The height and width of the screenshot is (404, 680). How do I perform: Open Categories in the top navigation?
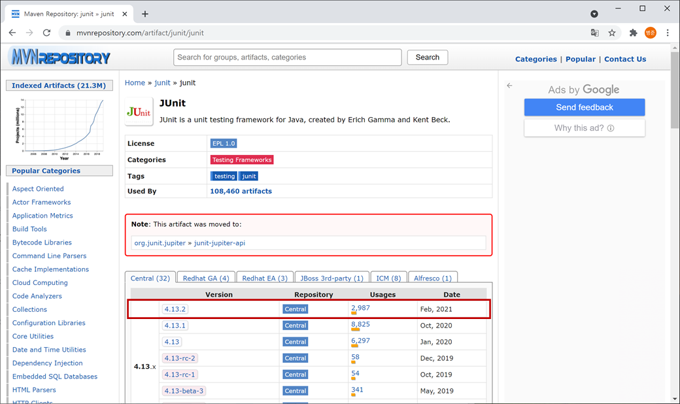click(x=535, y=59)
